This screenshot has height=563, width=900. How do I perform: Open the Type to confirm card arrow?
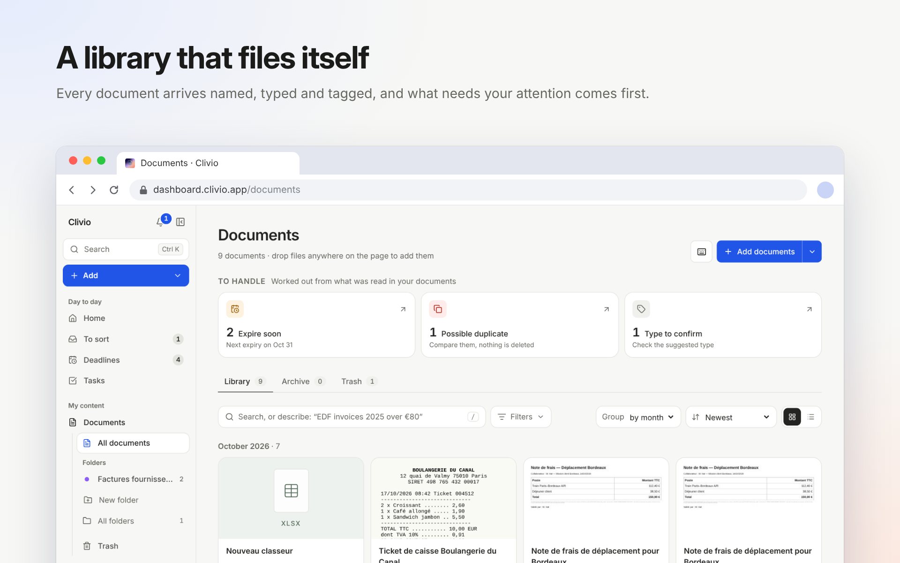pos(810,309)
